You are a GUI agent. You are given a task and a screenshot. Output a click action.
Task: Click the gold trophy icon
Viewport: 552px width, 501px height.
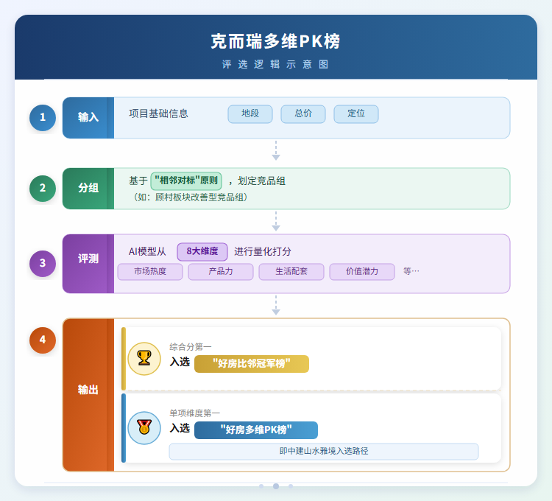click(x=144, y=358)
